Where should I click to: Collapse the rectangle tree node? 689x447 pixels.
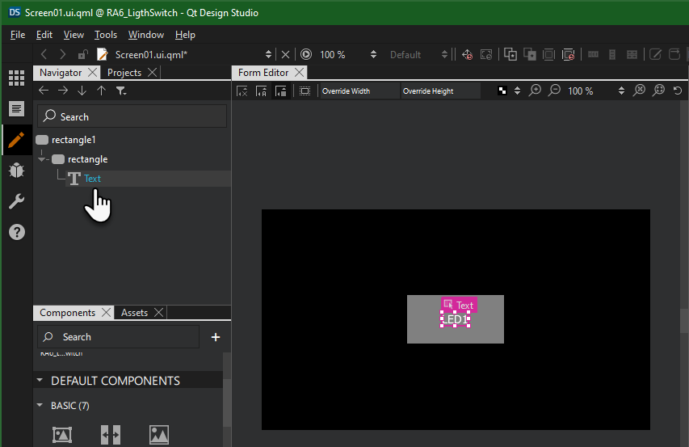click(43, 159)
